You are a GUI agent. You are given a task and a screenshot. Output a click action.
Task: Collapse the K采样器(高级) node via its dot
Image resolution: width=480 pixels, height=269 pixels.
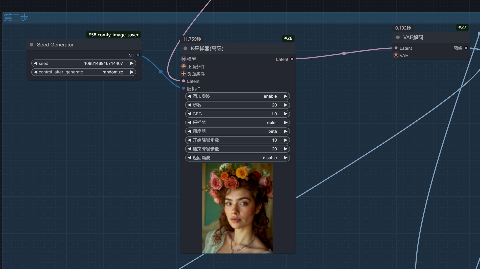point(185,48)
